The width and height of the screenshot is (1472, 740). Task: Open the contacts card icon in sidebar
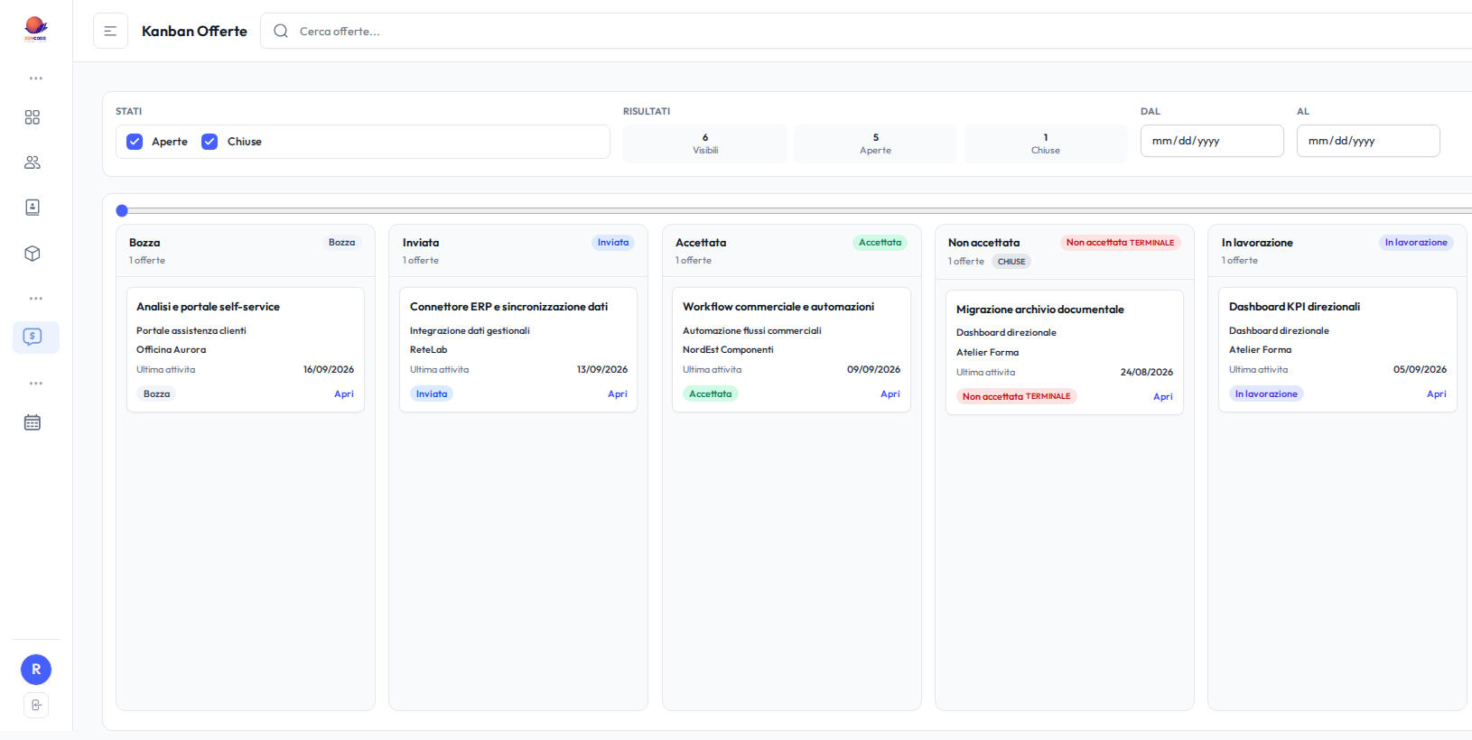(33, 208)
